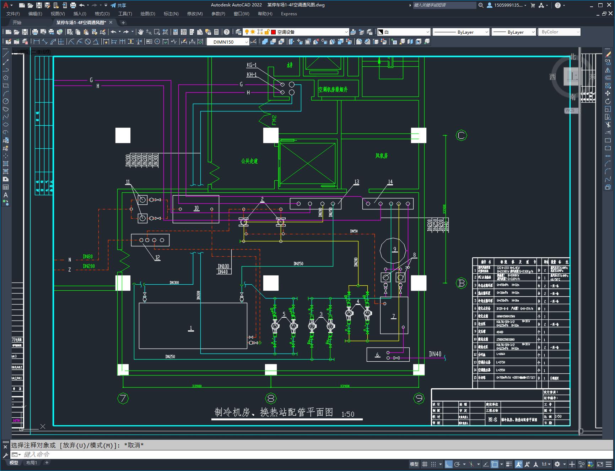Image resolution: width=615 pixels, height=471 pixels.
Task: Click the new drawing tab plus button
Action: coord(123,22)
